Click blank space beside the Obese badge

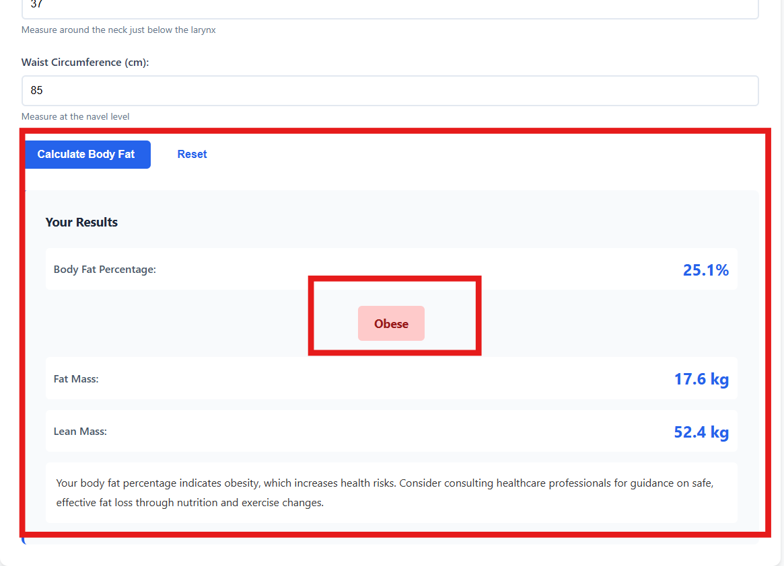[572, 324]
